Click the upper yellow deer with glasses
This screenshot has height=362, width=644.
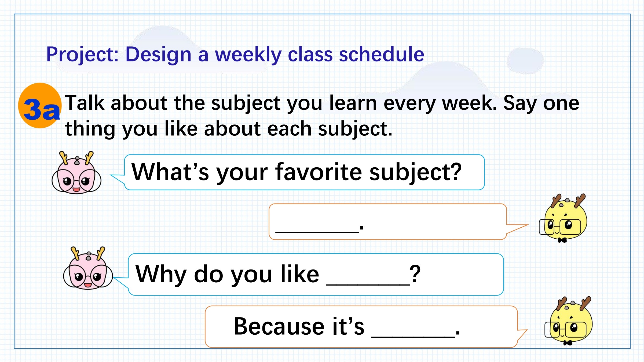(x=563, y=218)
